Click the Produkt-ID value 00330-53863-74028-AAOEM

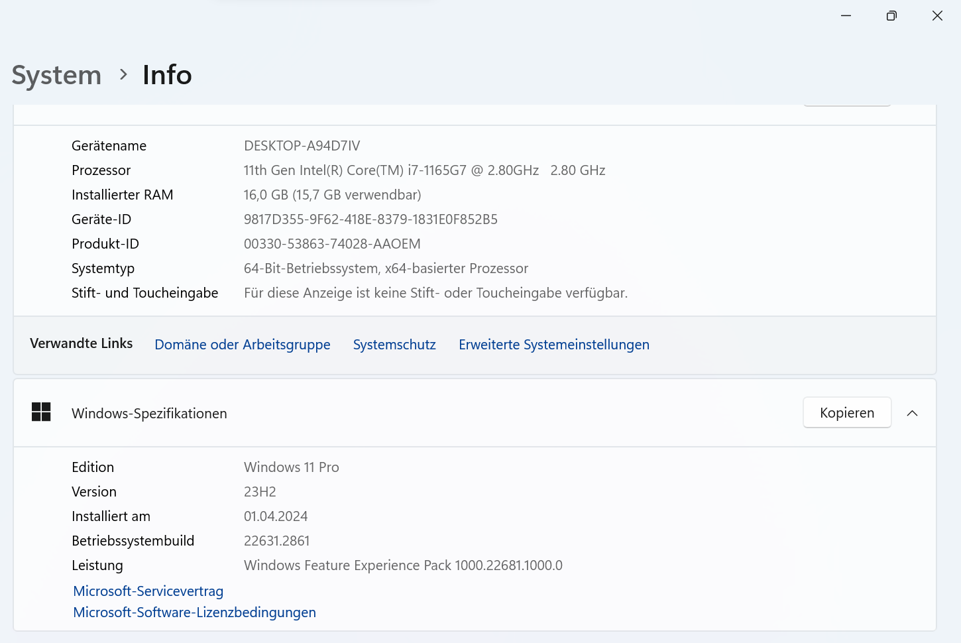point(332,244)
